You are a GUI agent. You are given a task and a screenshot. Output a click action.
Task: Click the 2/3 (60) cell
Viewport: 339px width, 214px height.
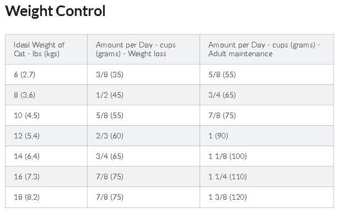pos(144,136)
